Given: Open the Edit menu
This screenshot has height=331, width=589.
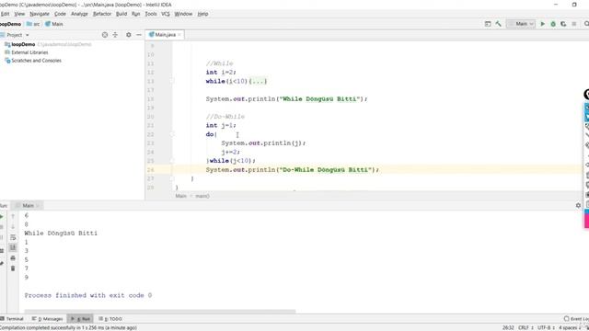Looking at the screenshot, I should (5, 14).
